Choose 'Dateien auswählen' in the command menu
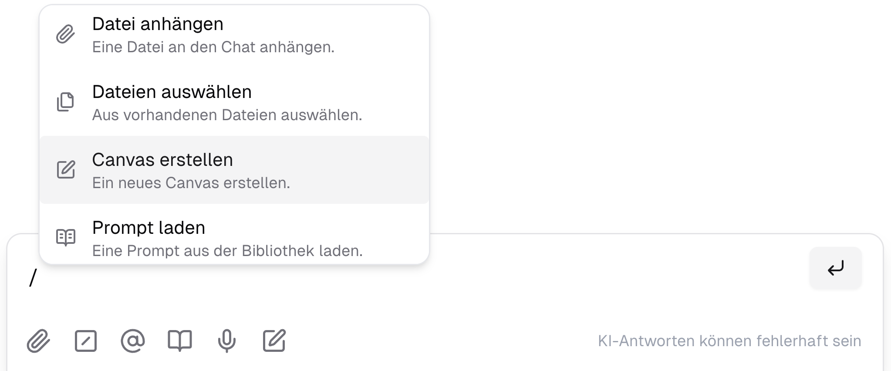Image resolution: width=891 pixels, height=371 pixels. (x=172, y=91)
